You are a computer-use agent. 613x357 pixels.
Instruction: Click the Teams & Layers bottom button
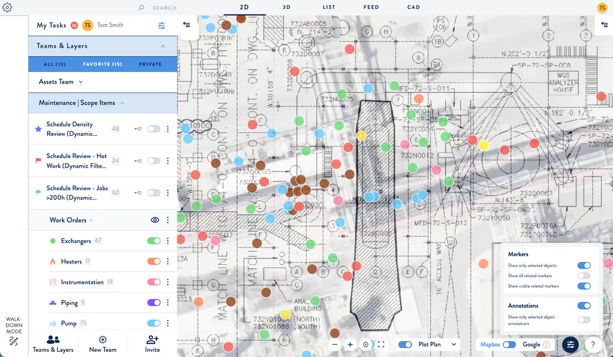(x=53, y=344)
